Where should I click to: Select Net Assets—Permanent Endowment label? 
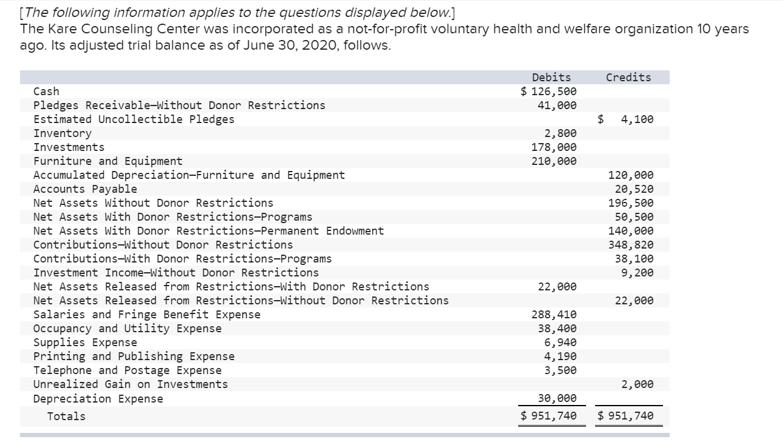(208, 231)
